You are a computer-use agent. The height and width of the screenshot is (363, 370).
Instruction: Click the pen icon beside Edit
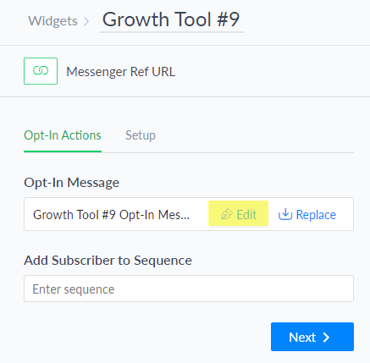pyautogui.click(x=227, y=214)
